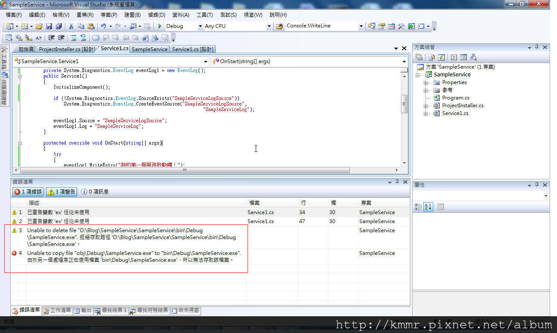
Task: Sort error list by 檔案 column header
Action: click(x=272, y=203)
